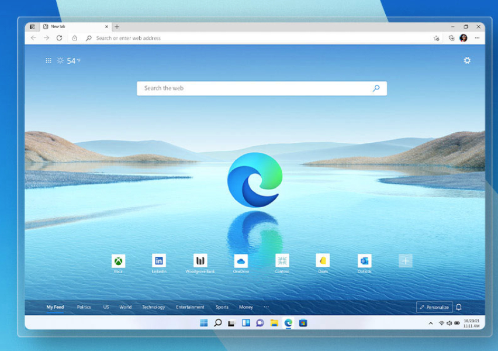The height and width of the screenshot is (351, 498).
Task: Open the Contoso shortcut tile
Action: [282, 262]
